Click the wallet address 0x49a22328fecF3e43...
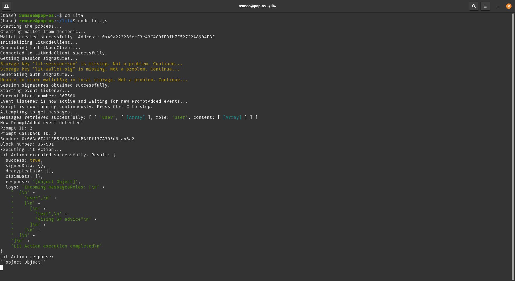 (x=158, y=37)
